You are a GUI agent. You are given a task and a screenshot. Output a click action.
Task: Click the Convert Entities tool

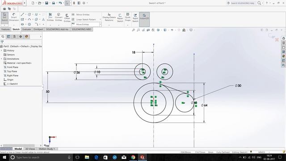point(59,17)
